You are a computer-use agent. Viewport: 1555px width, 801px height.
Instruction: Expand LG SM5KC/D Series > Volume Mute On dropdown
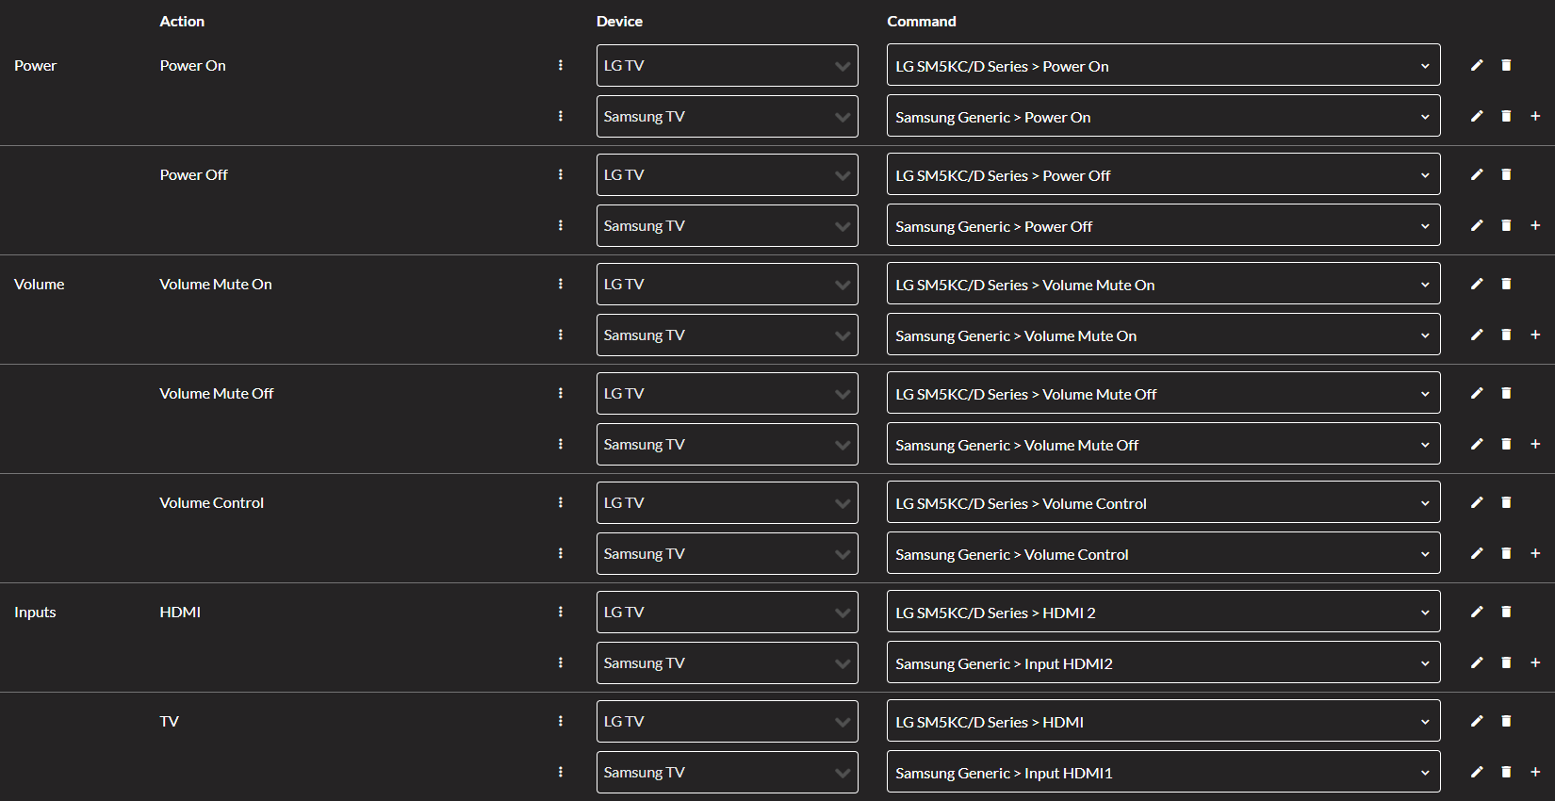(1163, 285)
